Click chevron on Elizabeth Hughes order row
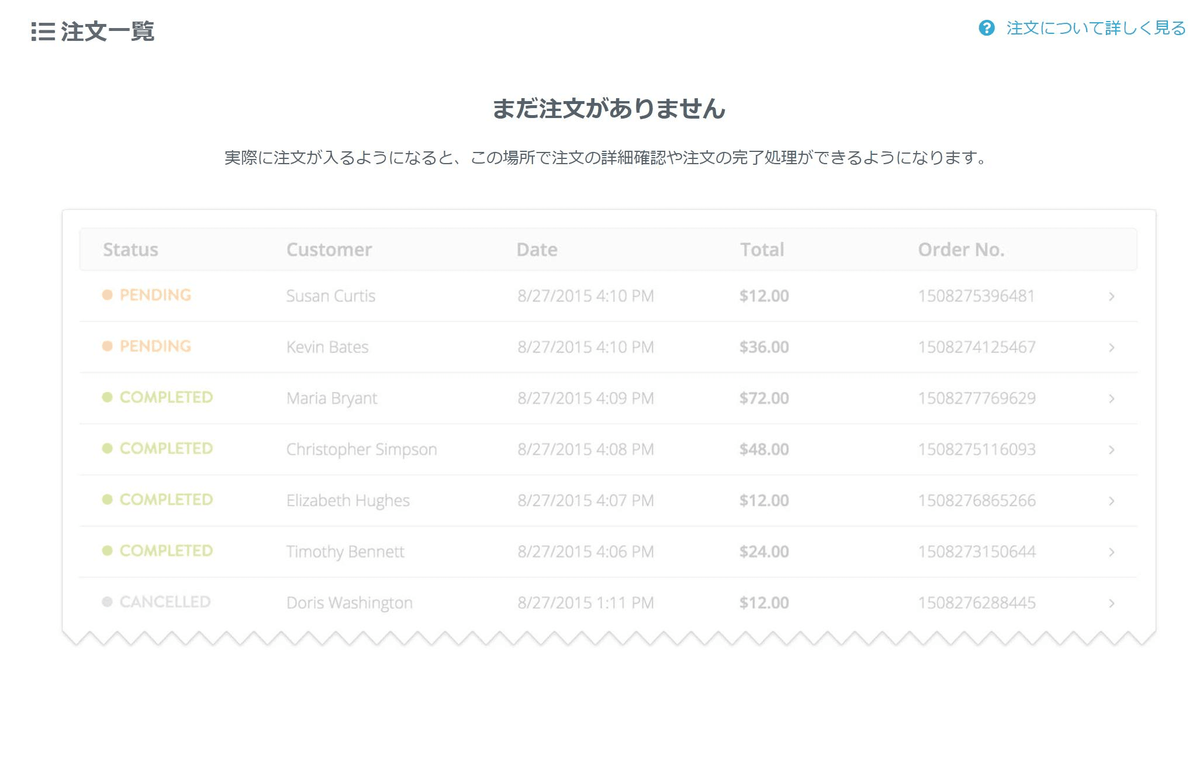The height and width of the screenshot is (776, 1203). 1111,501
